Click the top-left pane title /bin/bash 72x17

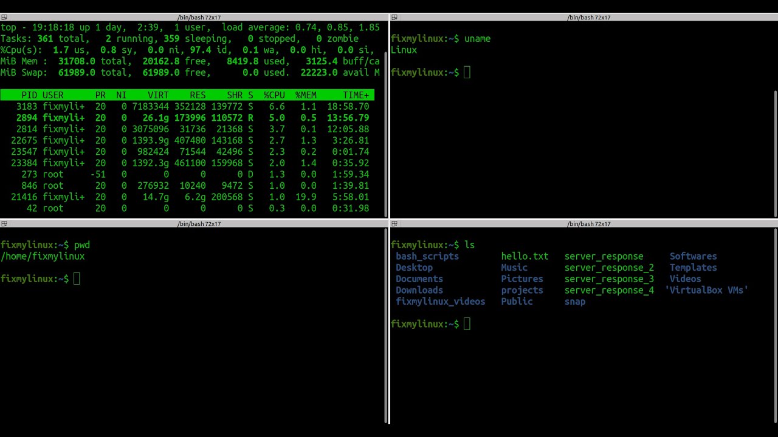(x=199, y=18)
